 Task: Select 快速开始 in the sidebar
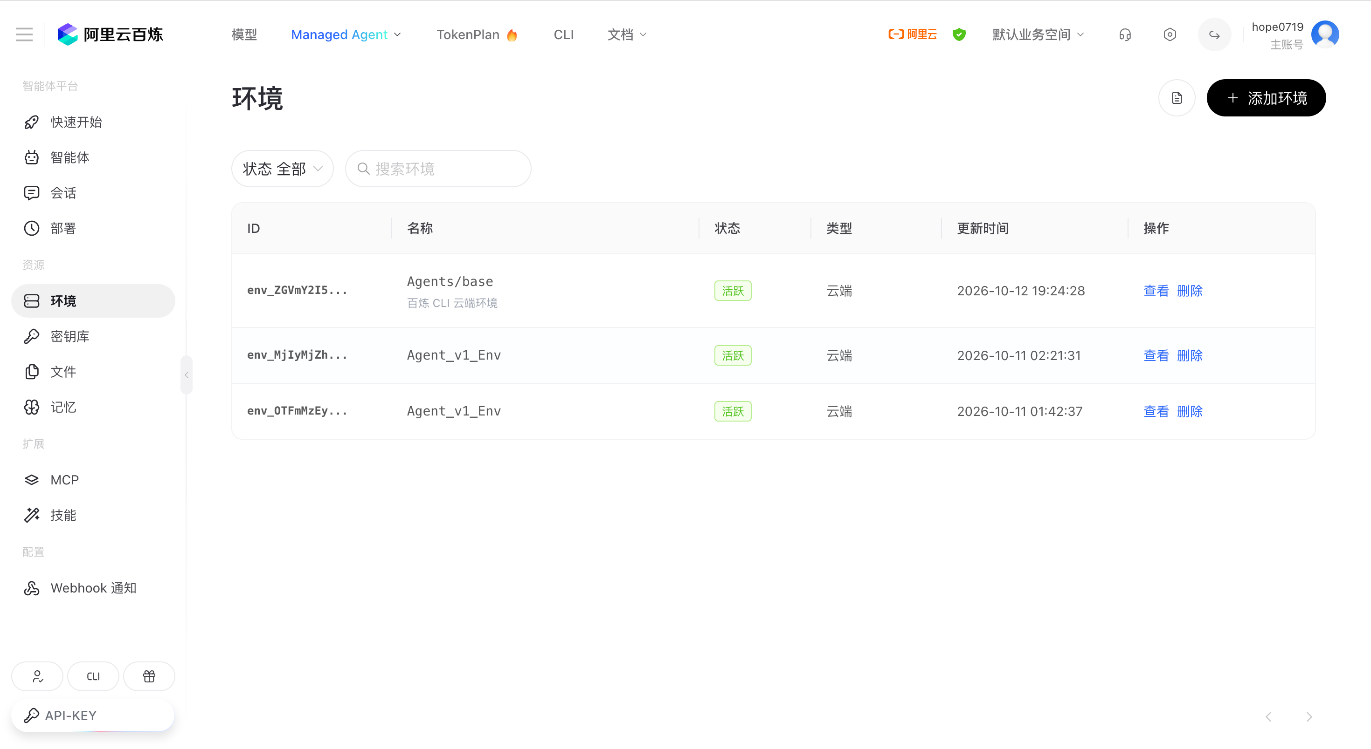click(x=93, y=122)
